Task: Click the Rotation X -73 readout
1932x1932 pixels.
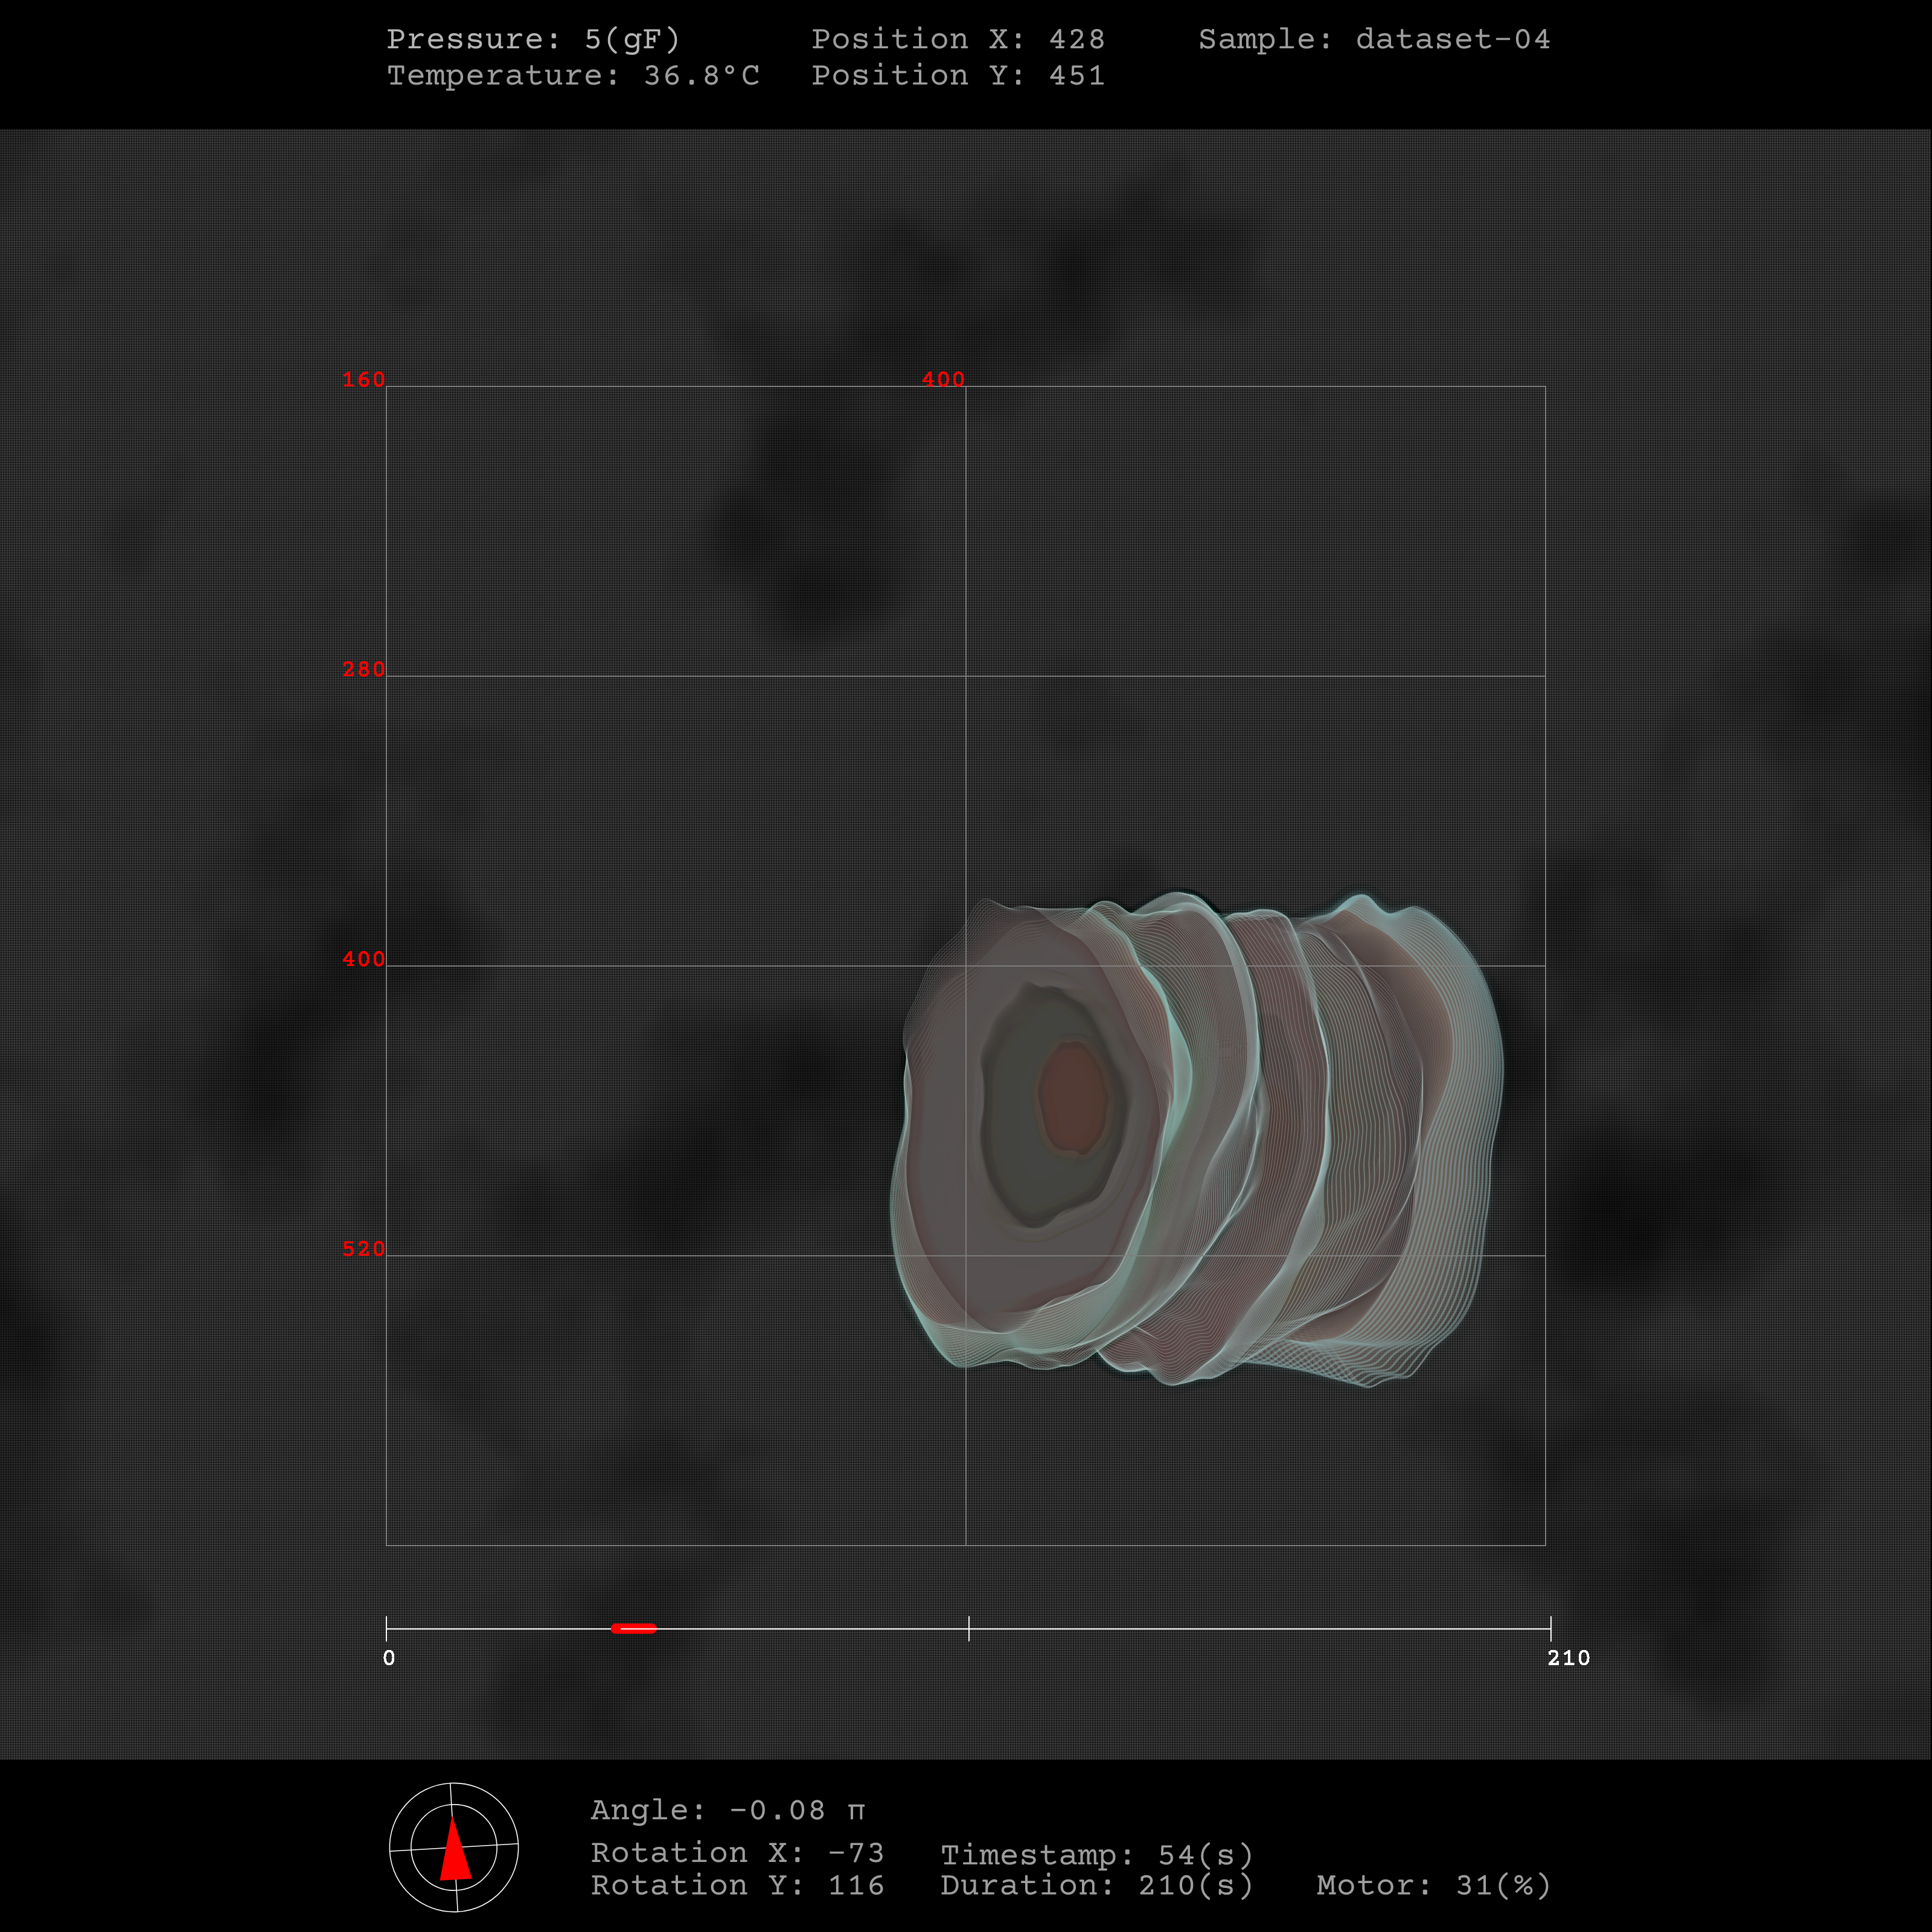Action: (737, 1853)
